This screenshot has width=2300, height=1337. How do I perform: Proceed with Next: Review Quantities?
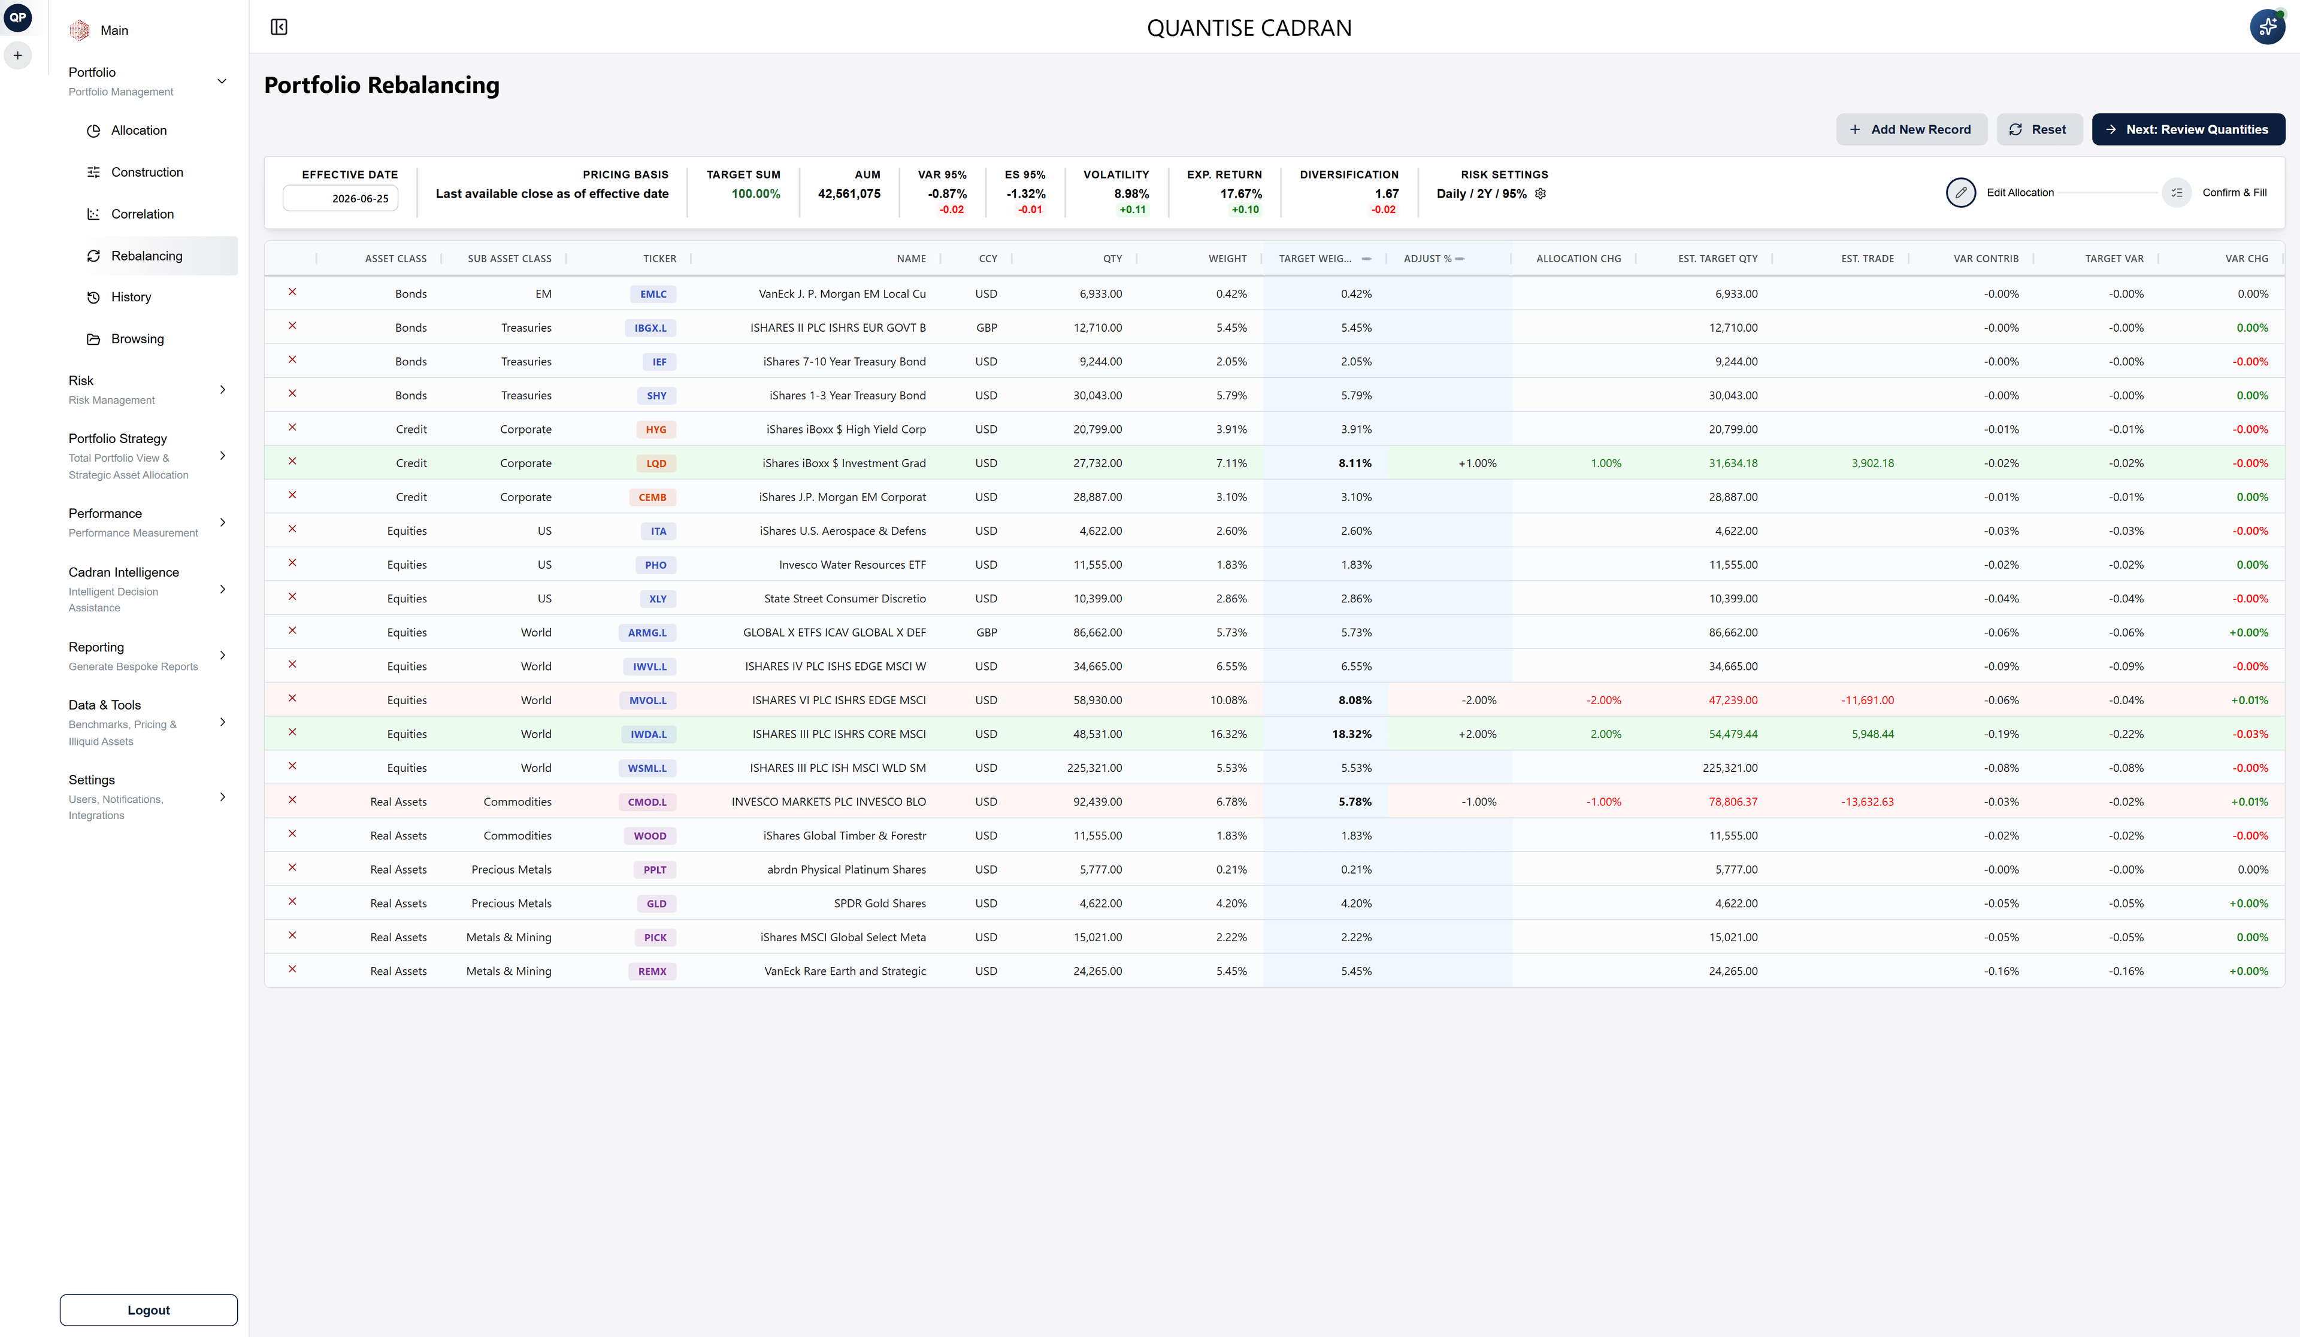(x=2188, y=129)
